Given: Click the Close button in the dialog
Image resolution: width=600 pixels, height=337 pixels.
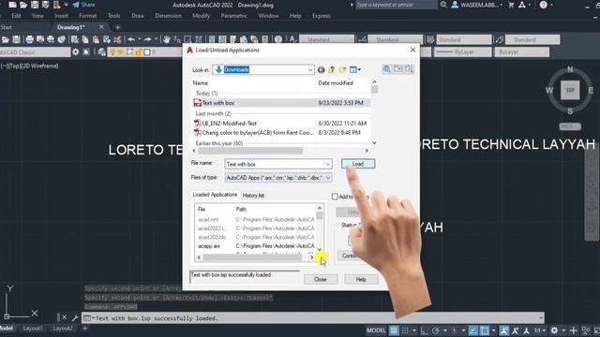Looking at the screenshot, I should [321, 279].
